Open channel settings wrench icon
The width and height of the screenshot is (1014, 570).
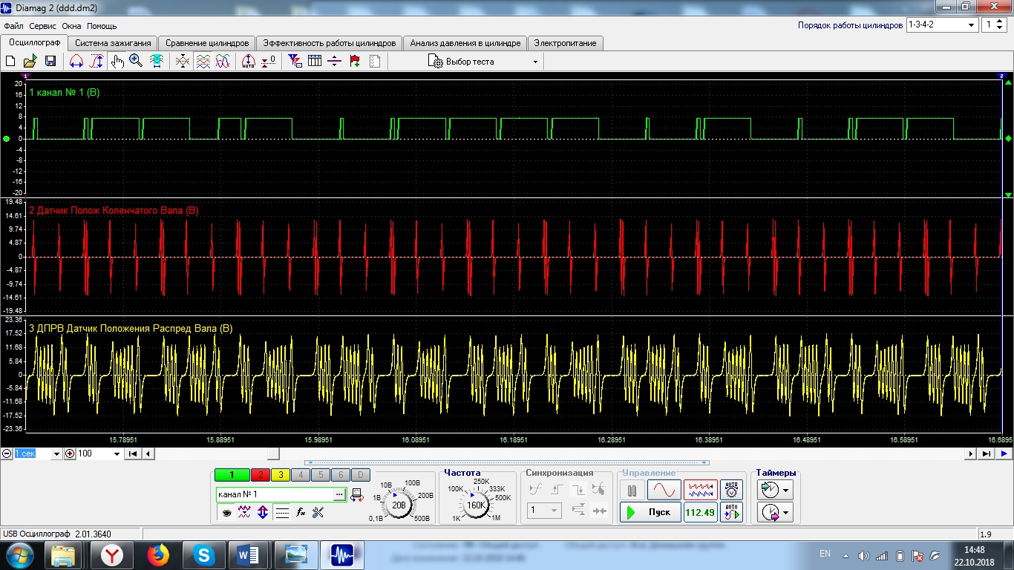[x=318, y=512]
